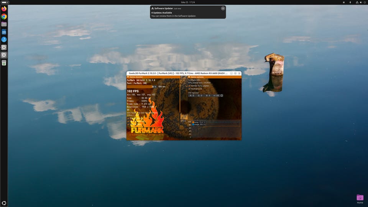Close the FurMark window
Image resolution: width=368 pixels, height=207 pixels.
[x=239, y=73]
